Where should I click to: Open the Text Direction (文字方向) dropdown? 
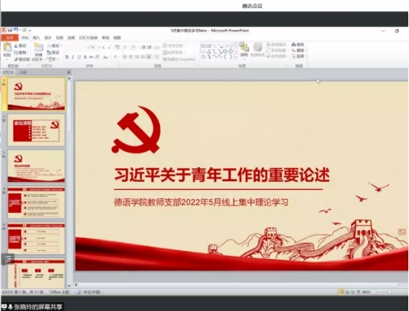(173, 45)
